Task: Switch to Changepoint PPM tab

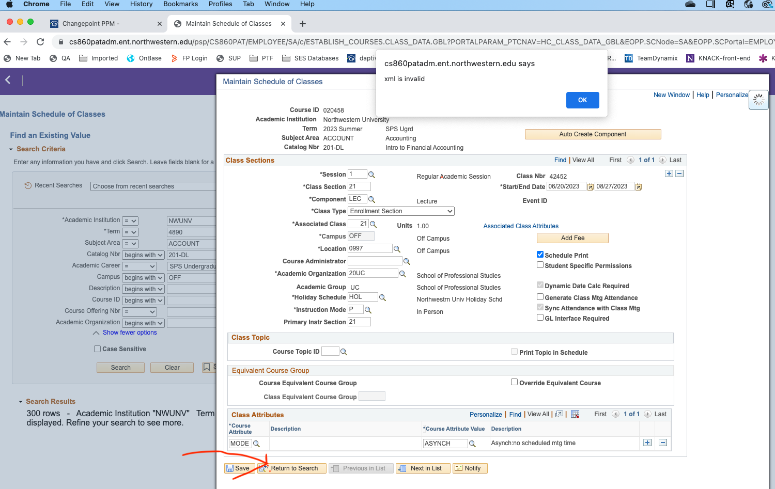Action: [x=105, y=24]
